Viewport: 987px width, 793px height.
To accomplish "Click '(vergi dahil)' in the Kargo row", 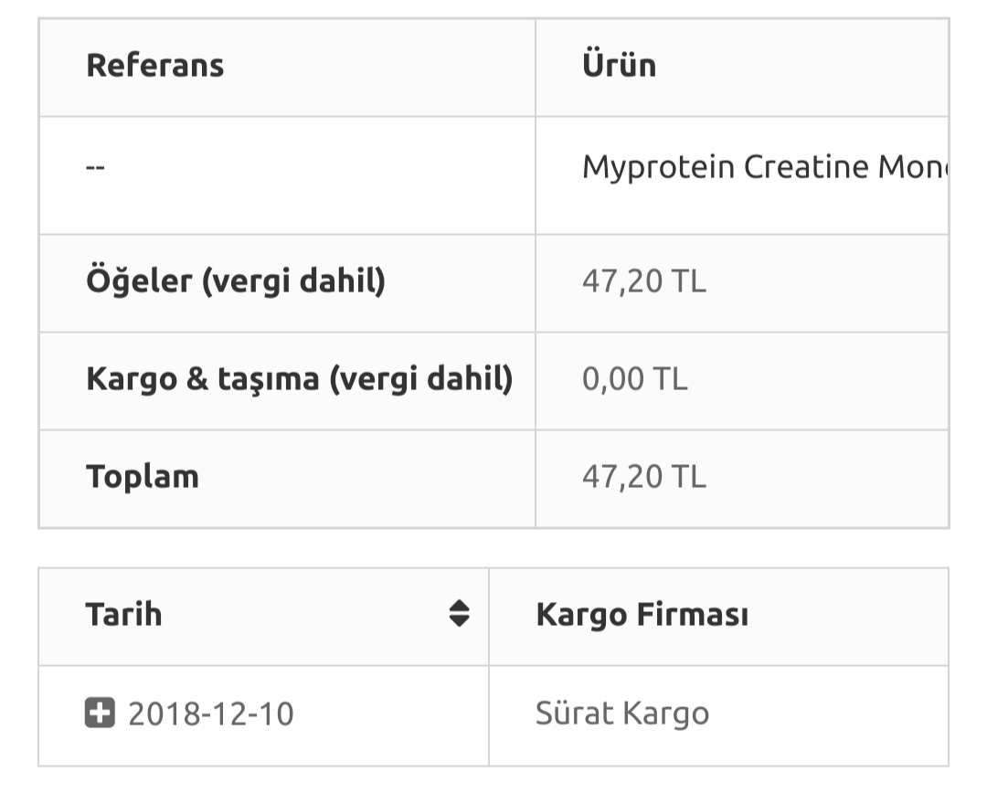I will click(420, 379).
